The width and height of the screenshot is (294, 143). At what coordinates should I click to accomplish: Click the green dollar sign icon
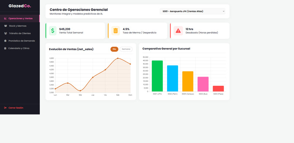click(x=53, y=31)
